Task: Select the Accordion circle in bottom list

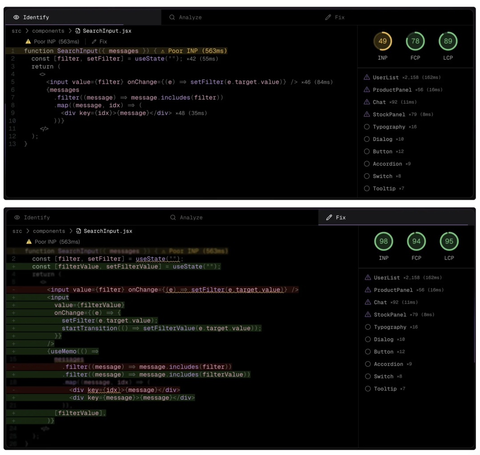Action: [368, 364]
